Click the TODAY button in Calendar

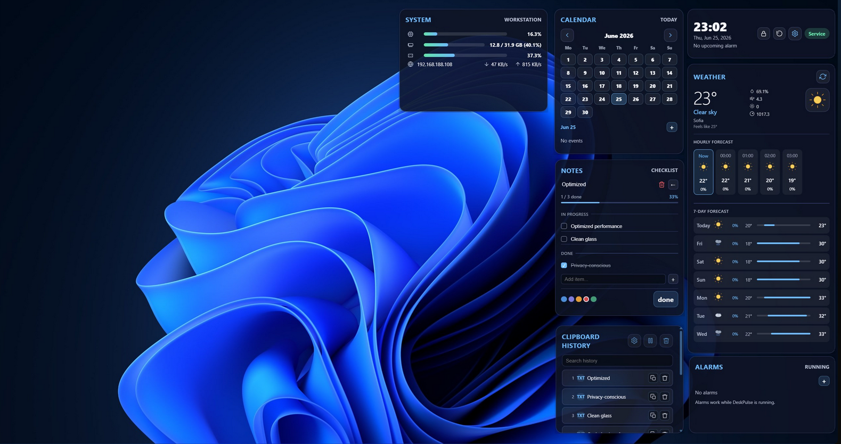pyautogui.click(x=668, y=20)
